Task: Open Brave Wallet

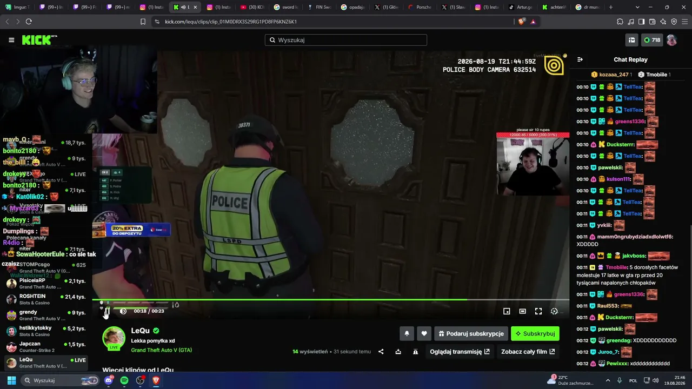Action: point(652,22)
